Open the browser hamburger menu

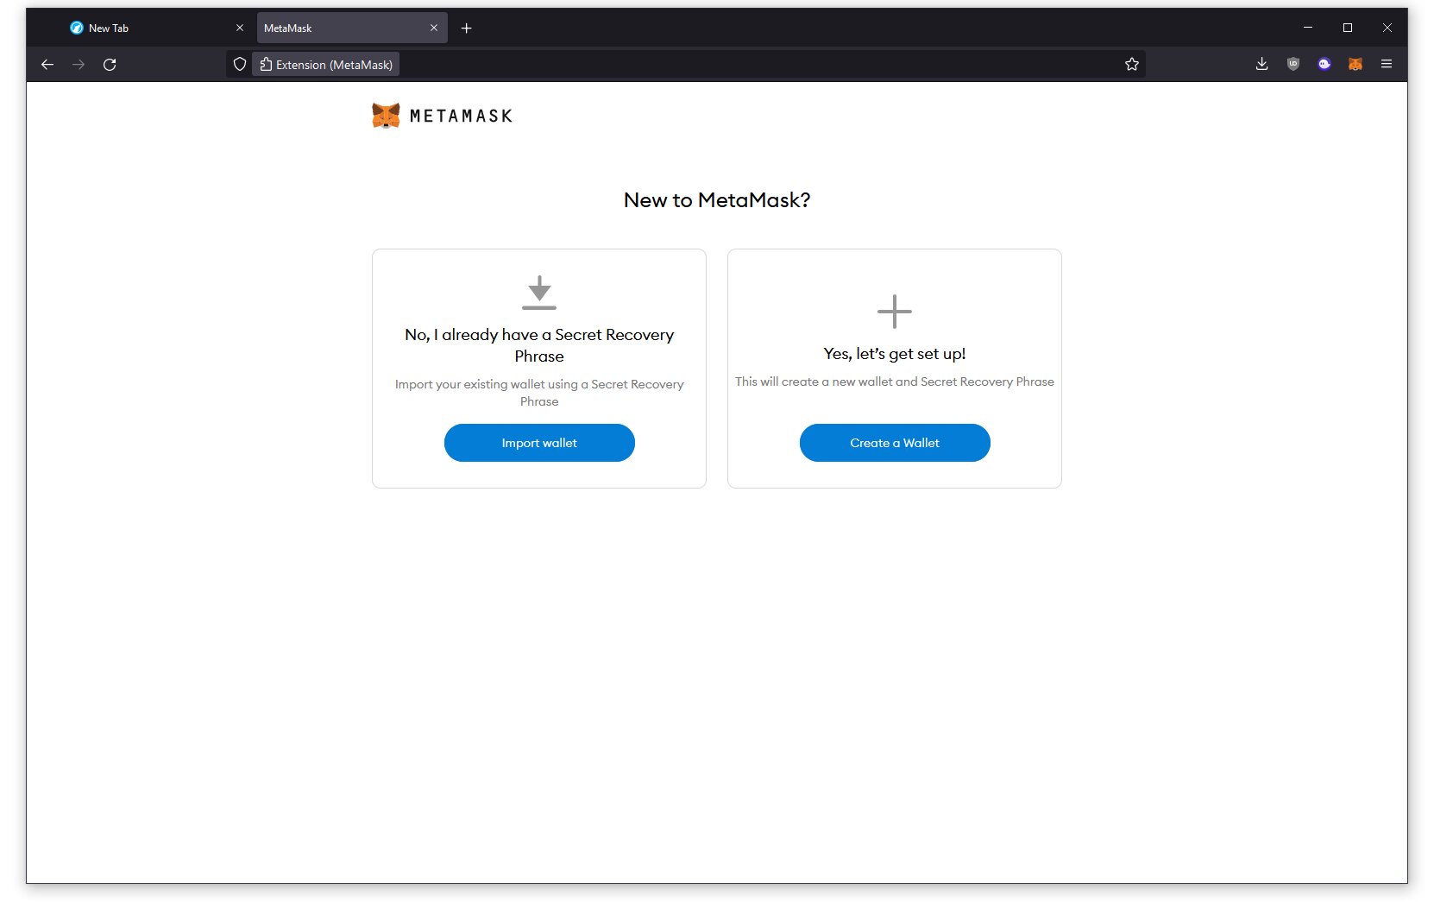[1387, 64]
